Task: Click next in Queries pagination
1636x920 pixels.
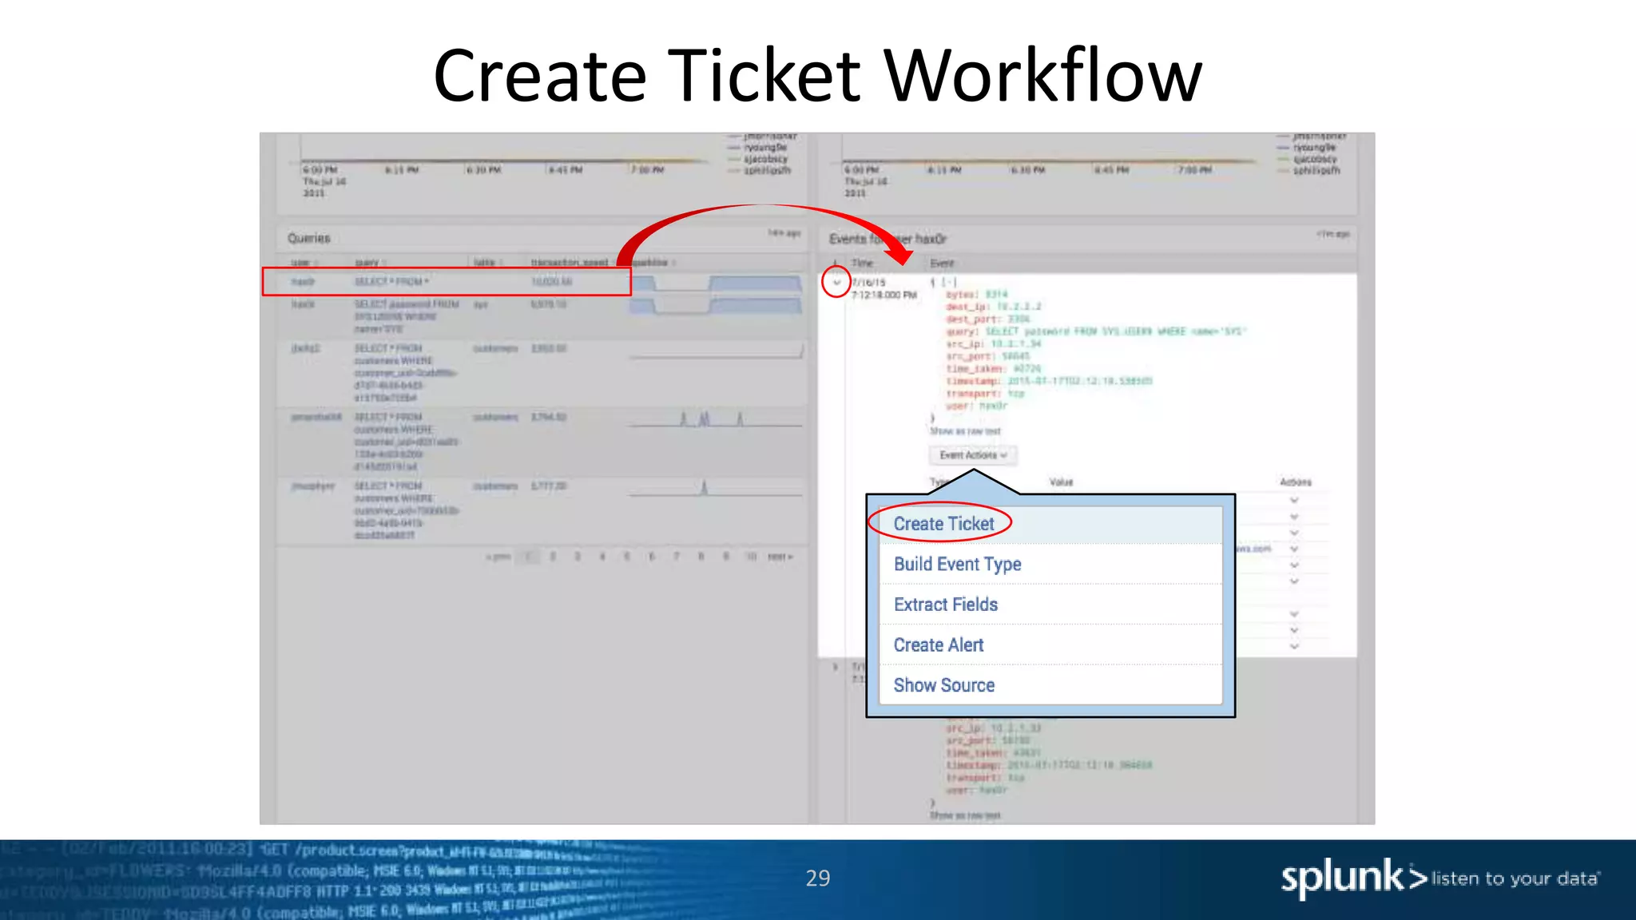Action: (x=780, y=557)
